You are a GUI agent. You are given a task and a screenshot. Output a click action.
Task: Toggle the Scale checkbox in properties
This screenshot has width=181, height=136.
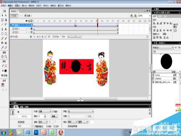[53, 111]
